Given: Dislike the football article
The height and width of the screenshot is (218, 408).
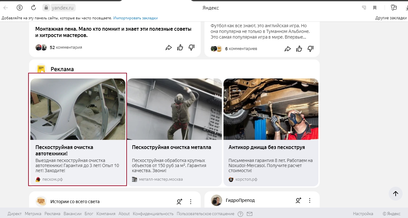Looking at the screenshot, I should (x=311, y=49).
